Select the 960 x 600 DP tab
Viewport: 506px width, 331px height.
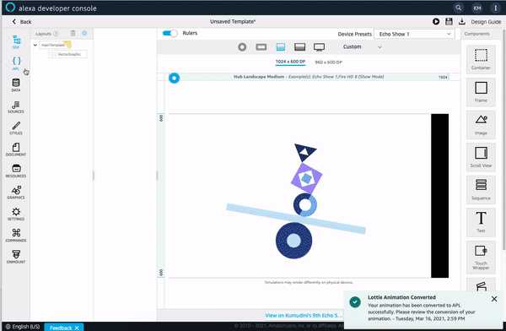tap(329, 62)
